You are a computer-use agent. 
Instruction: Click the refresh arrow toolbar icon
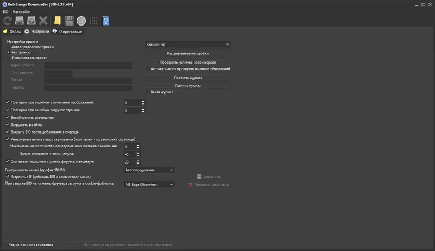[7, 21]
